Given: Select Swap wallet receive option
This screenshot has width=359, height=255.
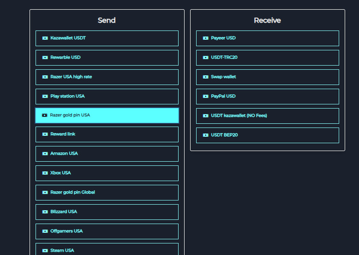Looking at the screenshot, I should [268, 77].
